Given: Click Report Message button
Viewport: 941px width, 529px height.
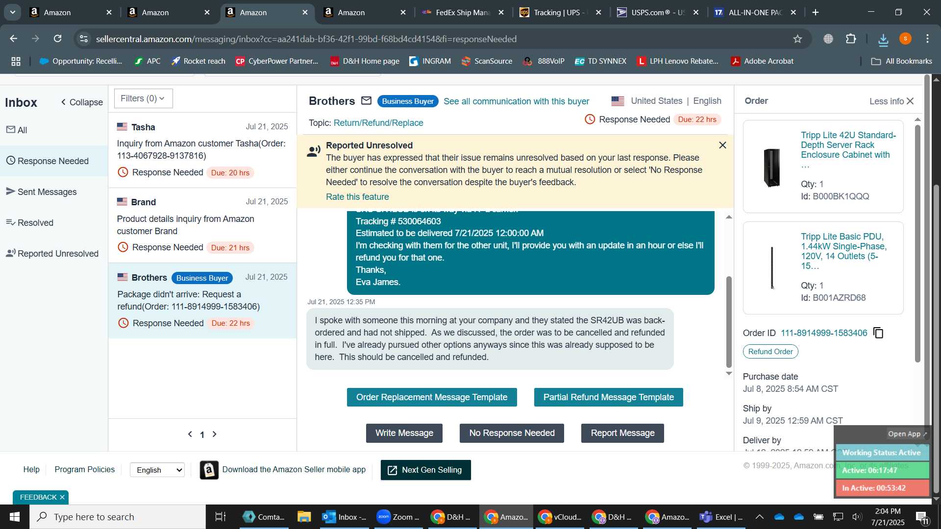Looking at the screenshot, I should (x=622, y=433).
